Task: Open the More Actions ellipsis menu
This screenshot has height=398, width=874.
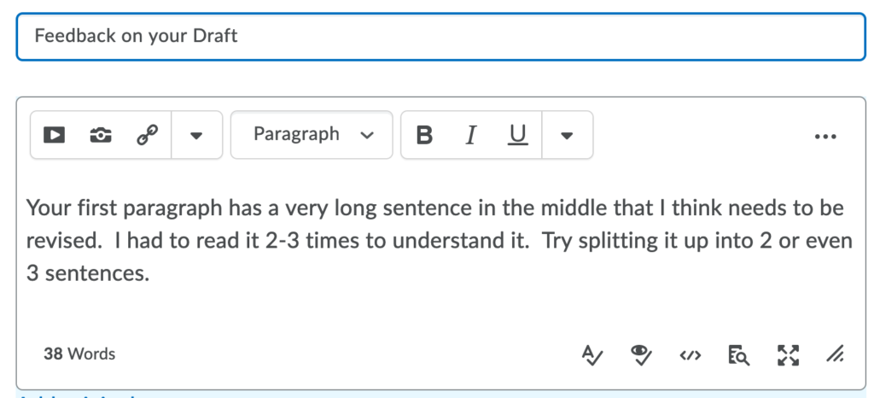Action: [825, 136]
